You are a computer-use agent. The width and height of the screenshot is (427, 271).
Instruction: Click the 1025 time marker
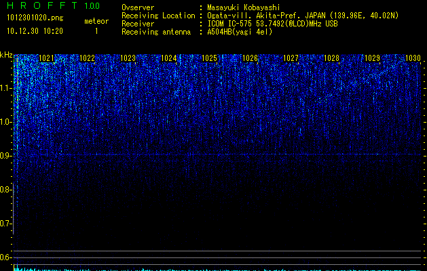pos(209,58)
